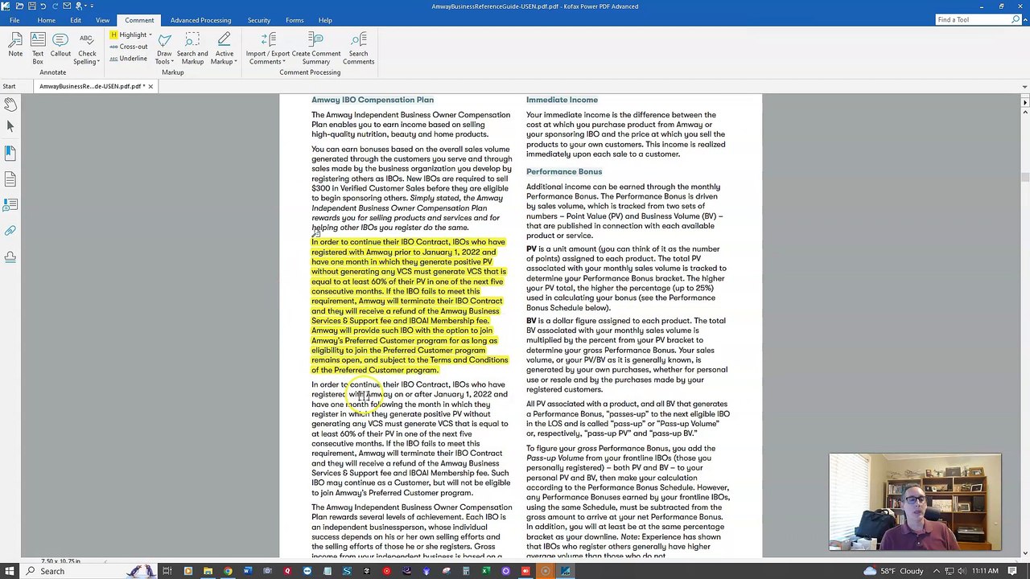Image resolution: width=1030 pixels, height=579 pixels.
Task: Click the Save icon in quick access toolbar
Action: point(31,6)
